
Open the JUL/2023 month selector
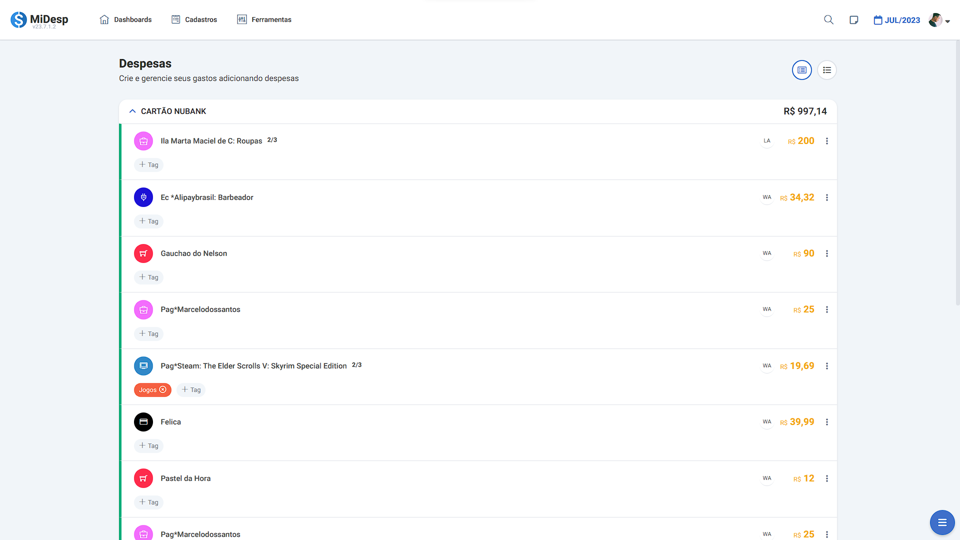(897, 20)
